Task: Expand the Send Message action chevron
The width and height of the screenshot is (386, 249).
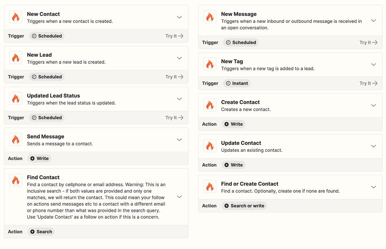Action: pyautogui.click(x=179, y=139)
